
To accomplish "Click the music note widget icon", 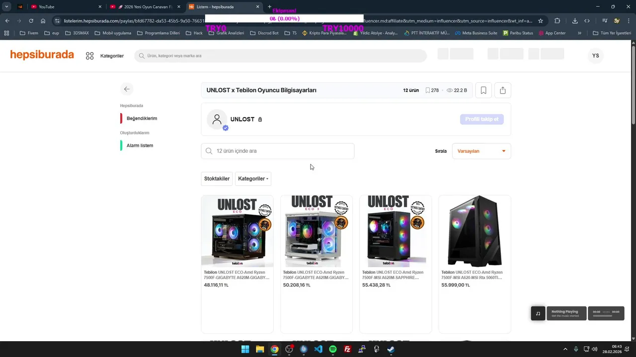I will [538, 313].
